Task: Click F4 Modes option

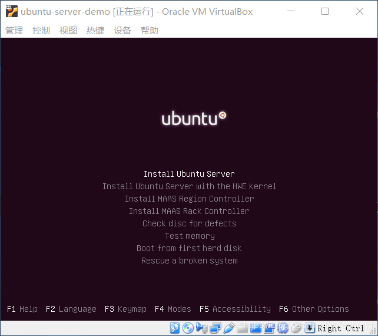Action: click(173, 309)
